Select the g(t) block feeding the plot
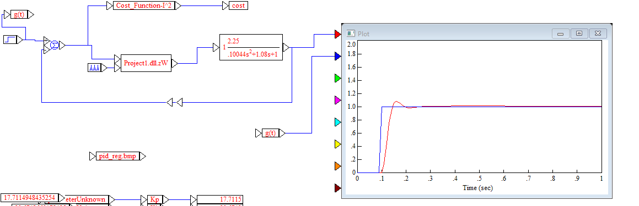Screen dimensions: 639x206 pyautogui.click(x=271, y=133)
